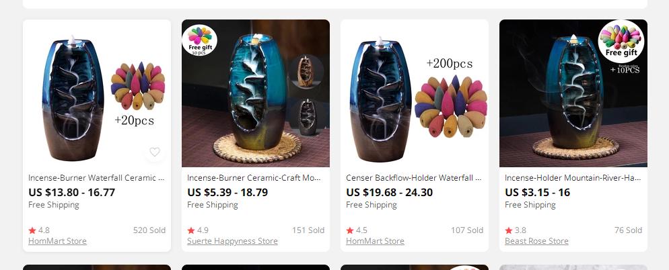Image resolution: width=669 pixels, height=270 pixels.
Task: Click the red star beside 4.9 rating
Action: coord(191,230)
